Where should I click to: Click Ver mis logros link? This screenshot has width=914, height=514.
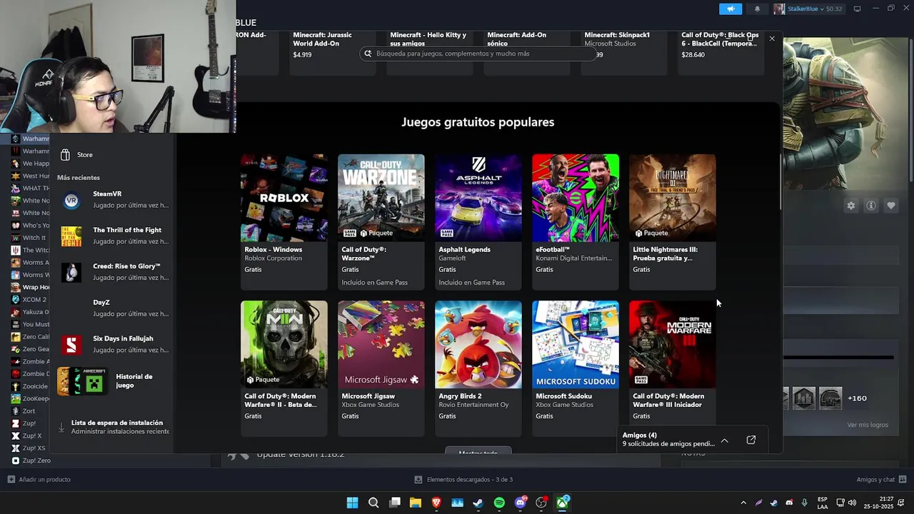click(x=868, y=425)
